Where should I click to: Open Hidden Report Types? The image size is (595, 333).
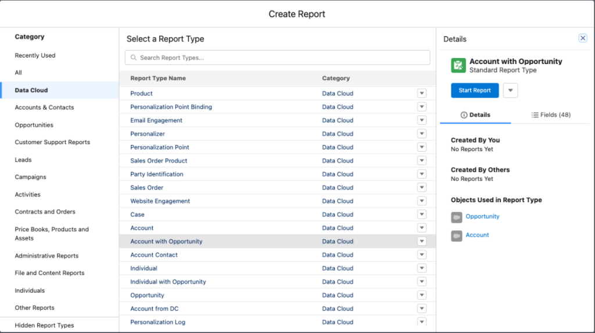(44, 325)
